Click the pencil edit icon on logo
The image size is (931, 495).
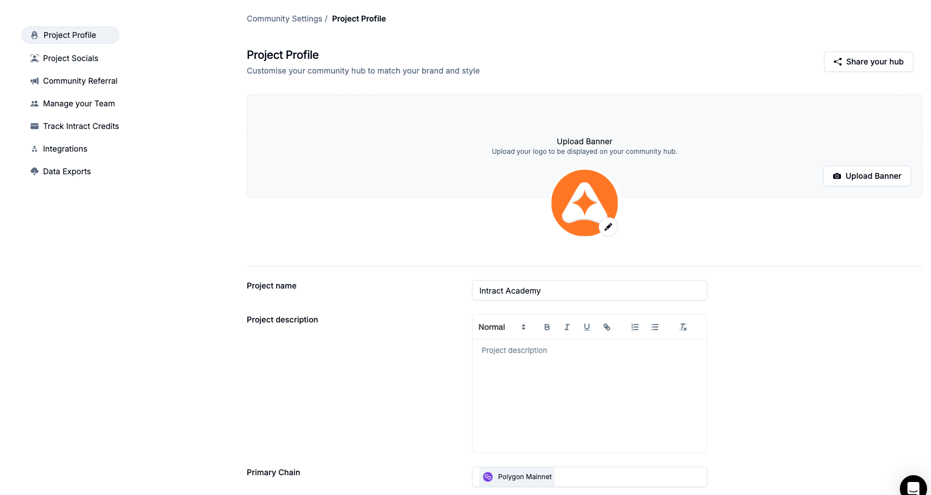[608, 227]
